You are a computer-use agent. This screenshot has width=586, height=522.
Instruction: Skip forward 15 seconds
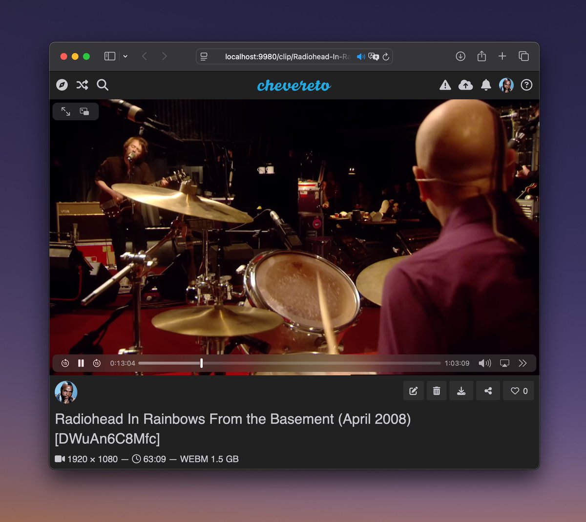pos(97,363)
